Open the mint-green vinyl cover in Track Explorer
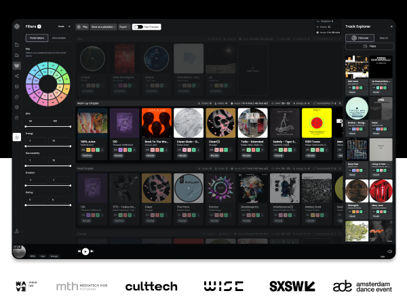Screen dimensions: 407x308 click(x=357, y=109)
